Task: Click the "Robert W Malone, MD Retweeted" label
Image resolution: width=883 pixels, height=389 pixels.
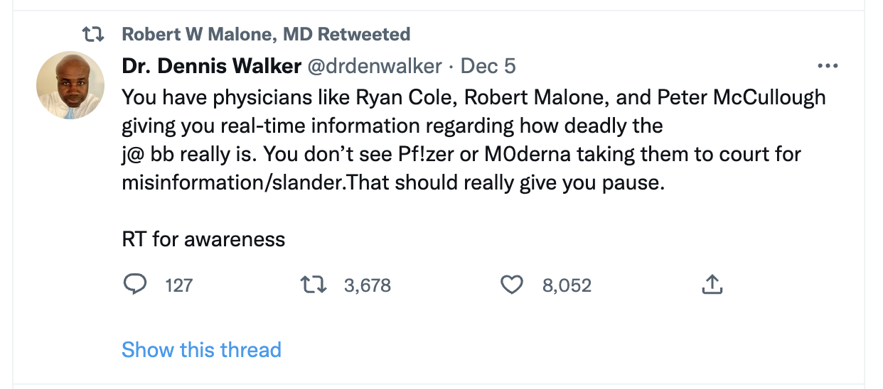Action: [x=266, y=34]
